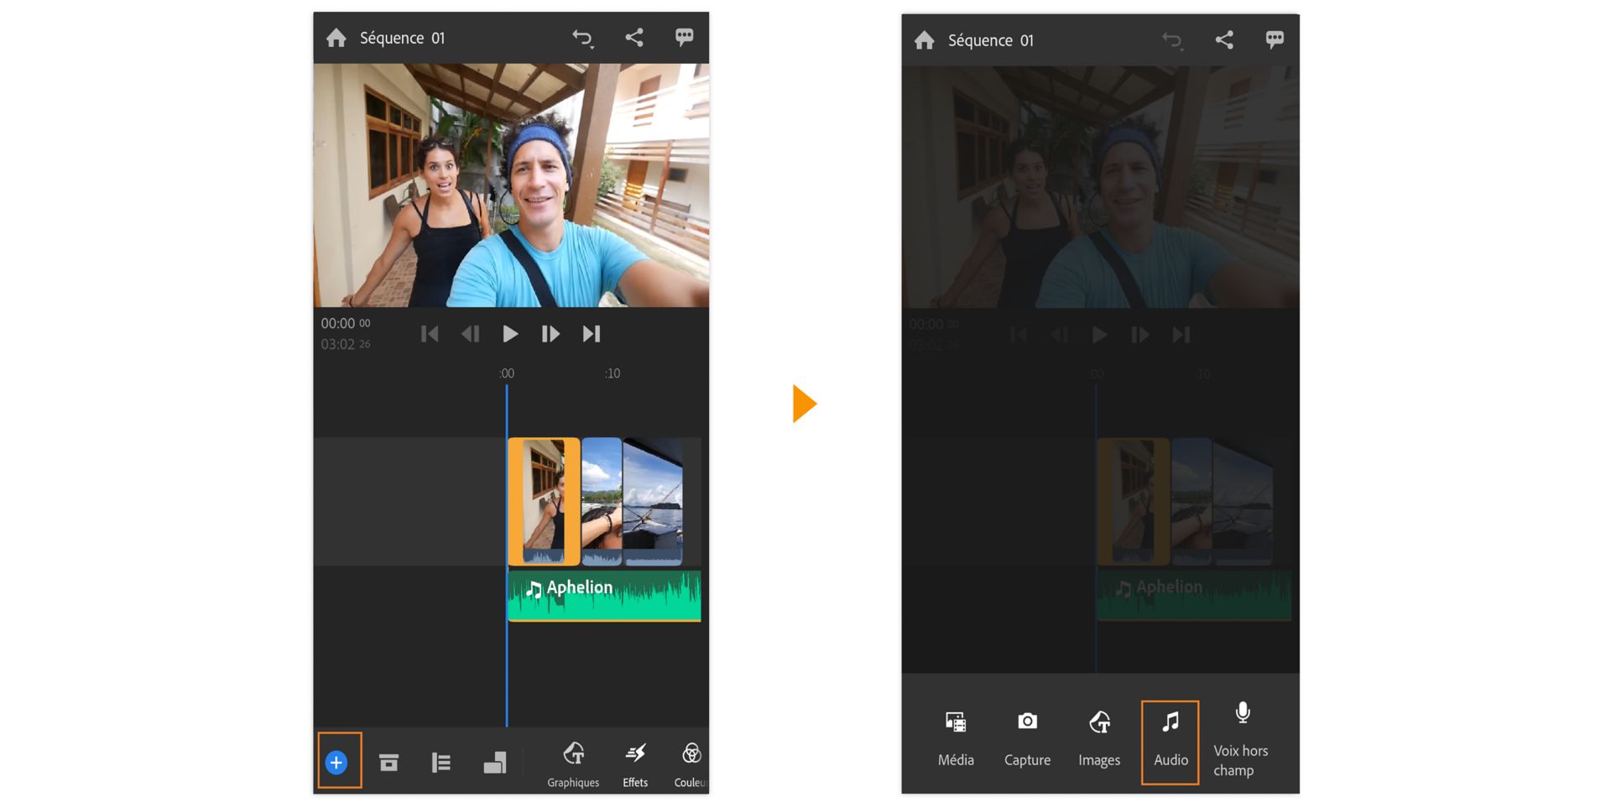
Task: Tap the dimmed undo arrow in right phone screen
Action: 1172,40
